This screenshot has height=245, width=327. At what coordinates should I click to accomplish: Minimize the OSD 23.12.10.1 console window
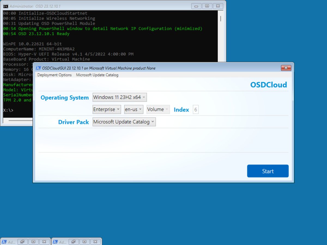pos(196,6)
